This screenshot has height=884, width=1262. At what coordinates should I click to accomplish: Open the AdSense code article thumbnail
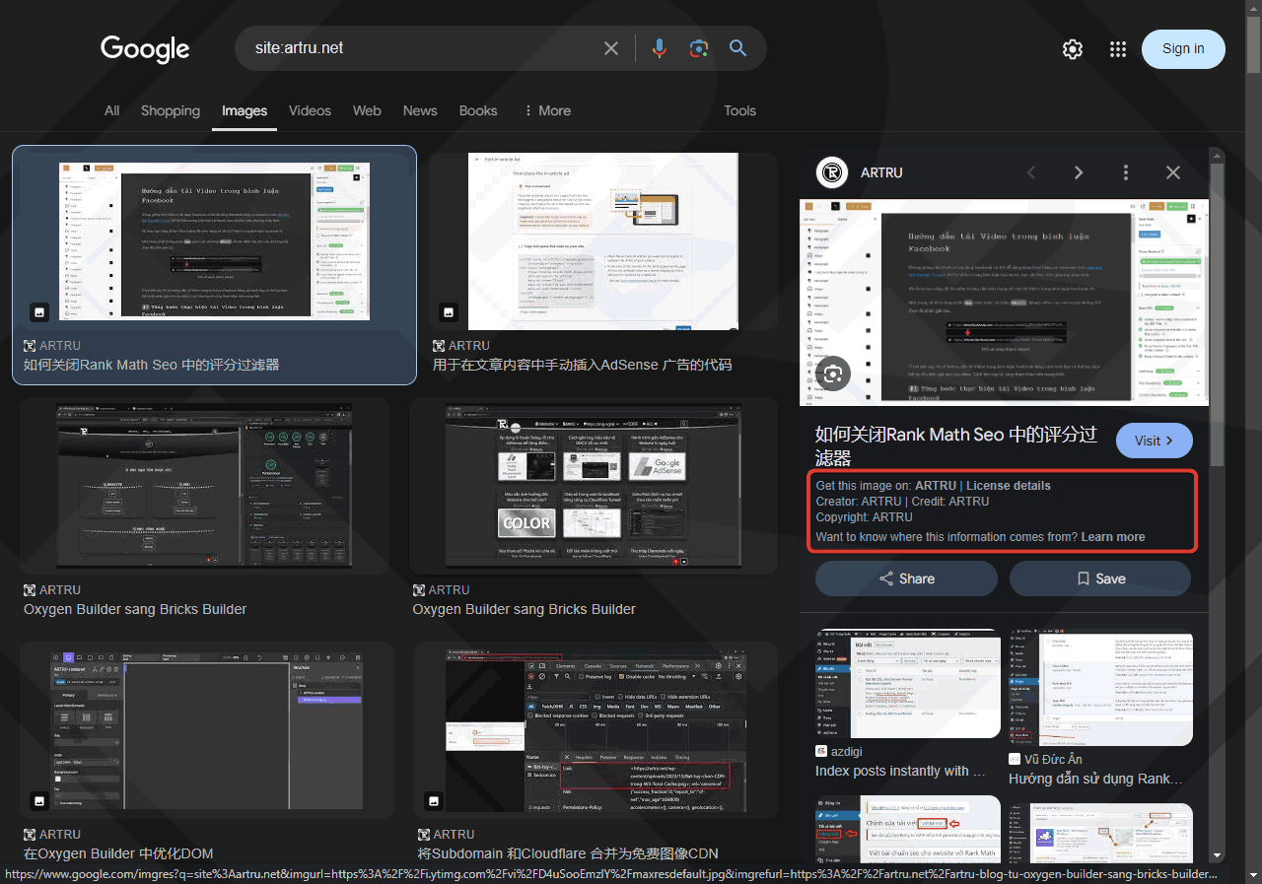point(602,241)
